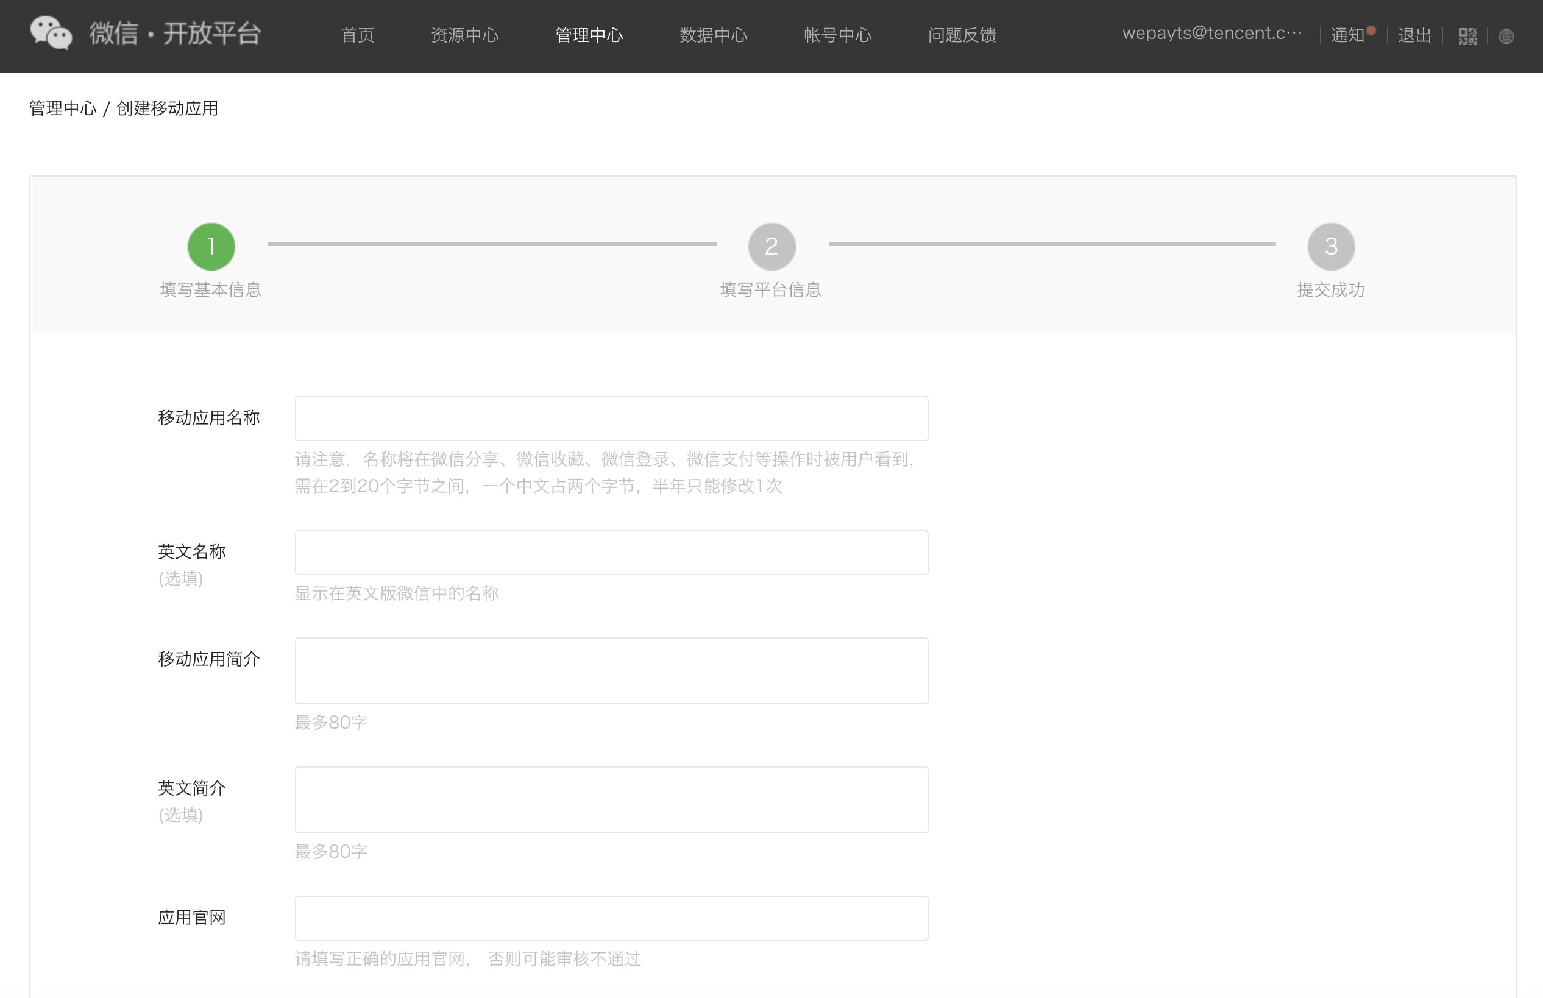Screen dimensions: 1543x998
Task: Click into the 英文简介 text area
Action: (x=611, y=800)
